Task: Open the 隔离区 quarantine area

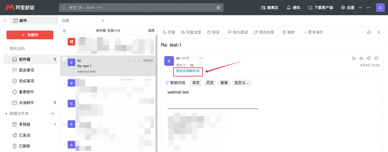Action: (269, 8)
